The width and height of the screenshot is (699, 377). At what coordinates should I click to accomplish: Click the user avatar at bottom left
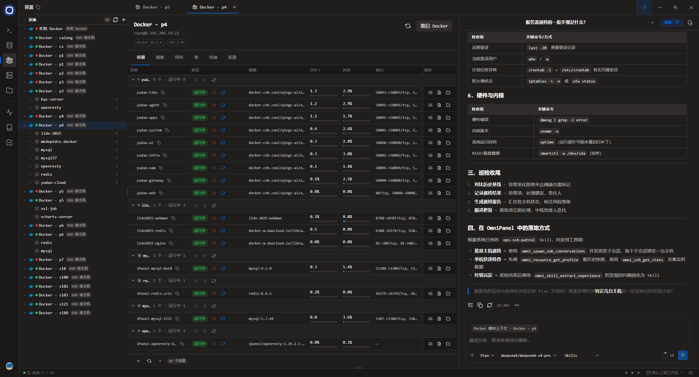9,366
